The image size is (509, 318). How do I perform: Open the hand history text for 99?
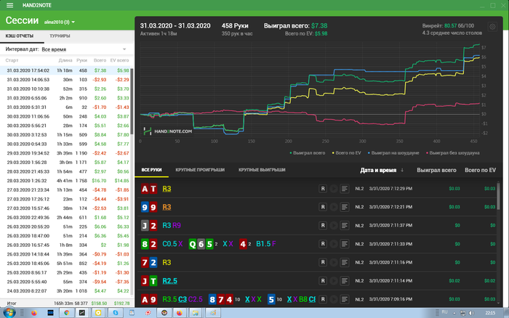(x=345, y=207)
